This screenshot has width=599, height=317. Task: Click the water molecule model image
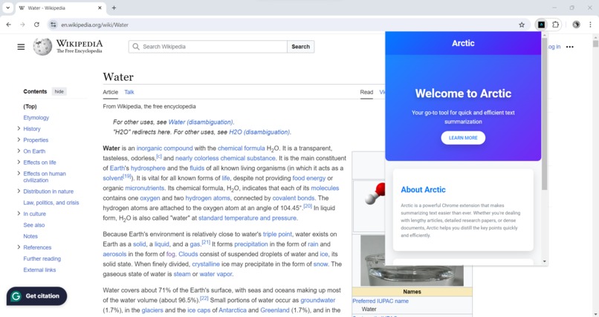373,194
